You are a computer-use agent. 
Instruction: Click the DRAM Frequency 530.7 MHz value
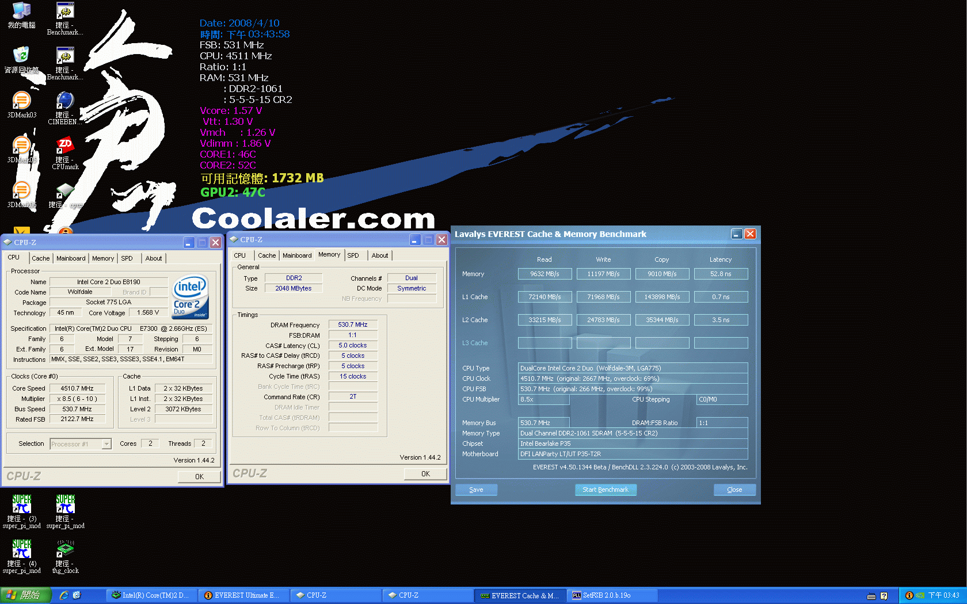(353, 324)
